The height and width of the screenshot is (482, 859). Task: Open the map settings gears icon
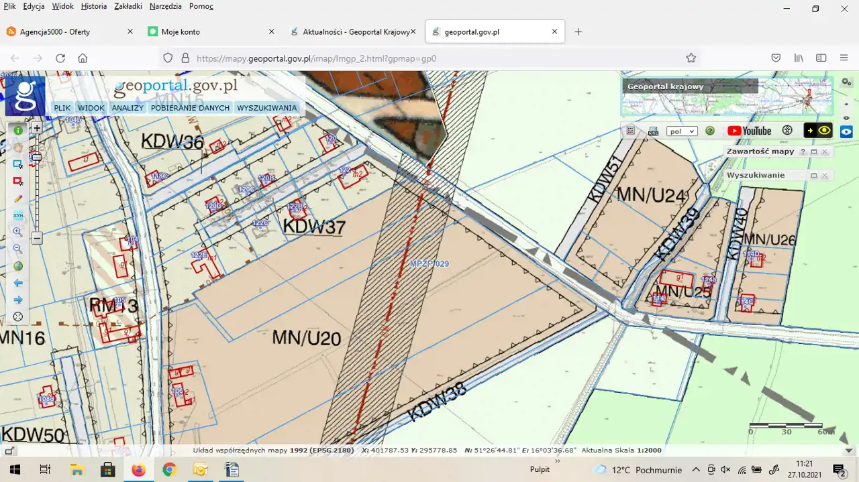(x=846, y=82)
